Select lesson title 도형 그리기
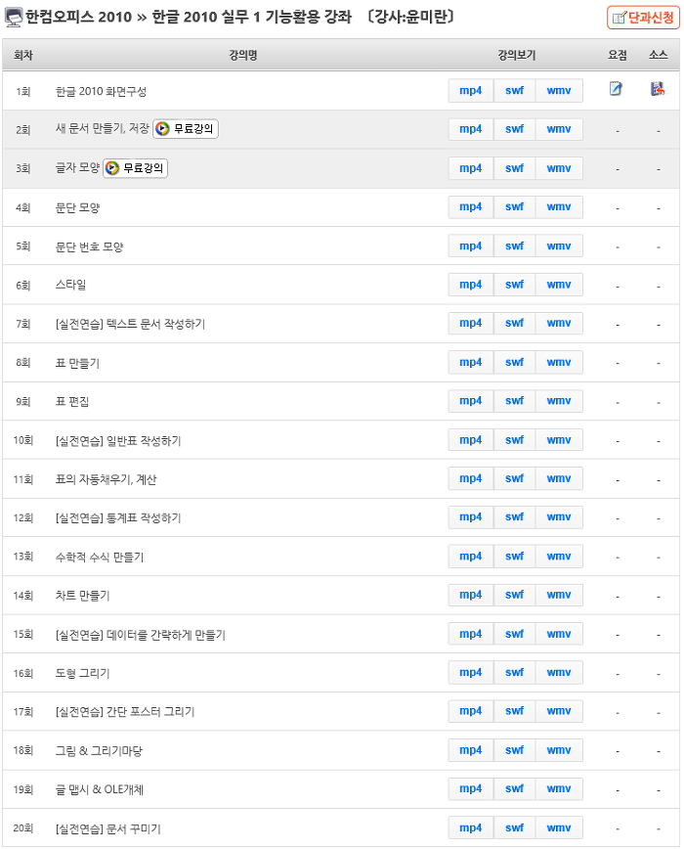The width and height of the screenshot is (684, 849). click(x=82, y=673)
